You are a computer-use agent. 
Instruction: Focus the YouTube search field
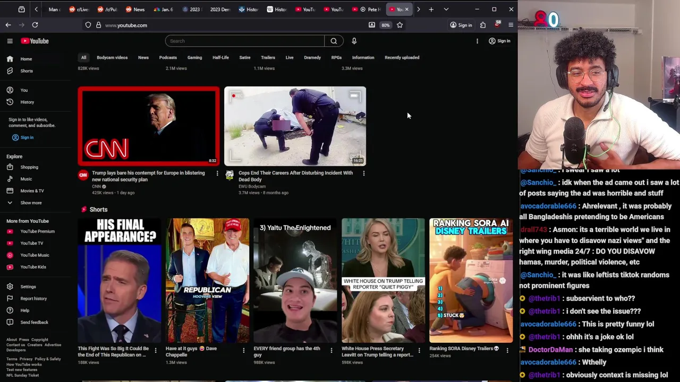coord(244,41)
